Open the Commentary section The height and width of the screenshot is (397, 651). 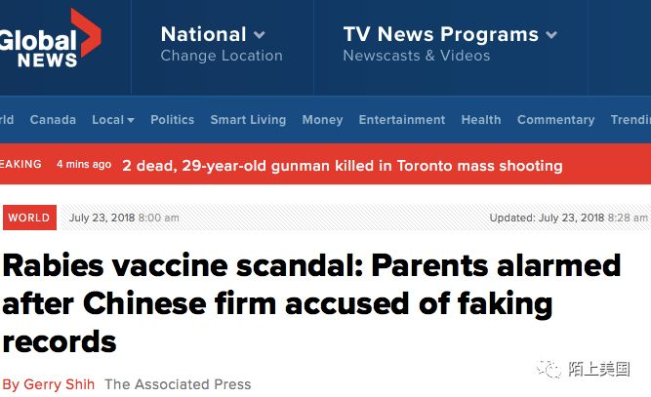click(555, 120)
